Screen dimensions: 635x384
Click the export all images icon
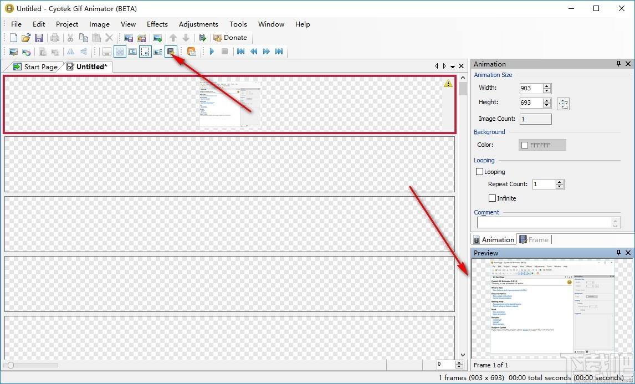pyautogui.click(x=141, y=38)
